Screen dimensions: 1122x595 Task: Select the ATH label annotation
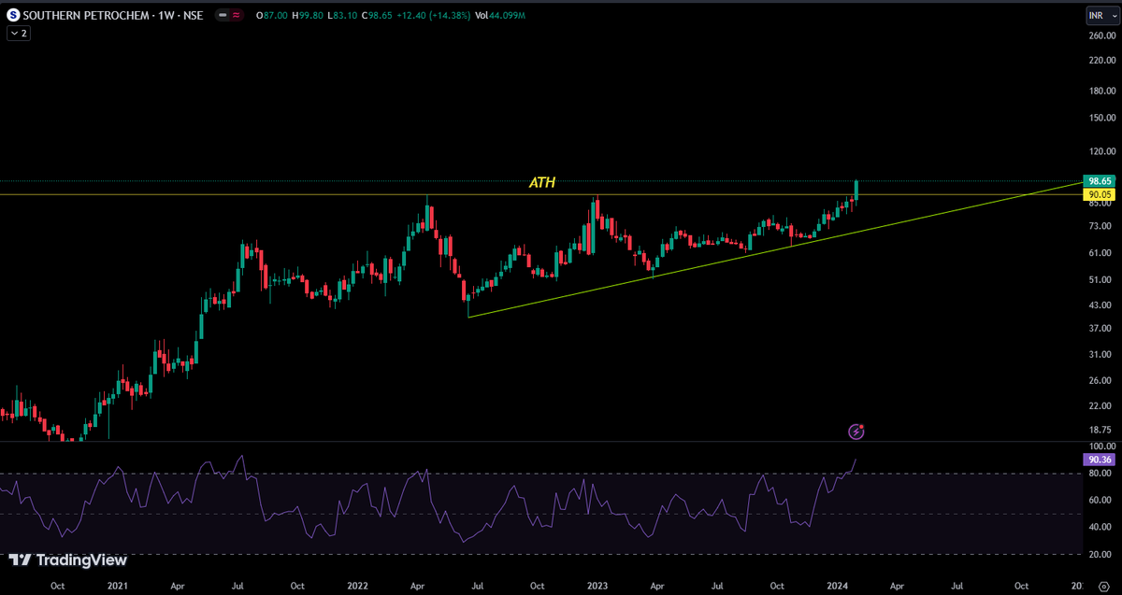[542, 183]
